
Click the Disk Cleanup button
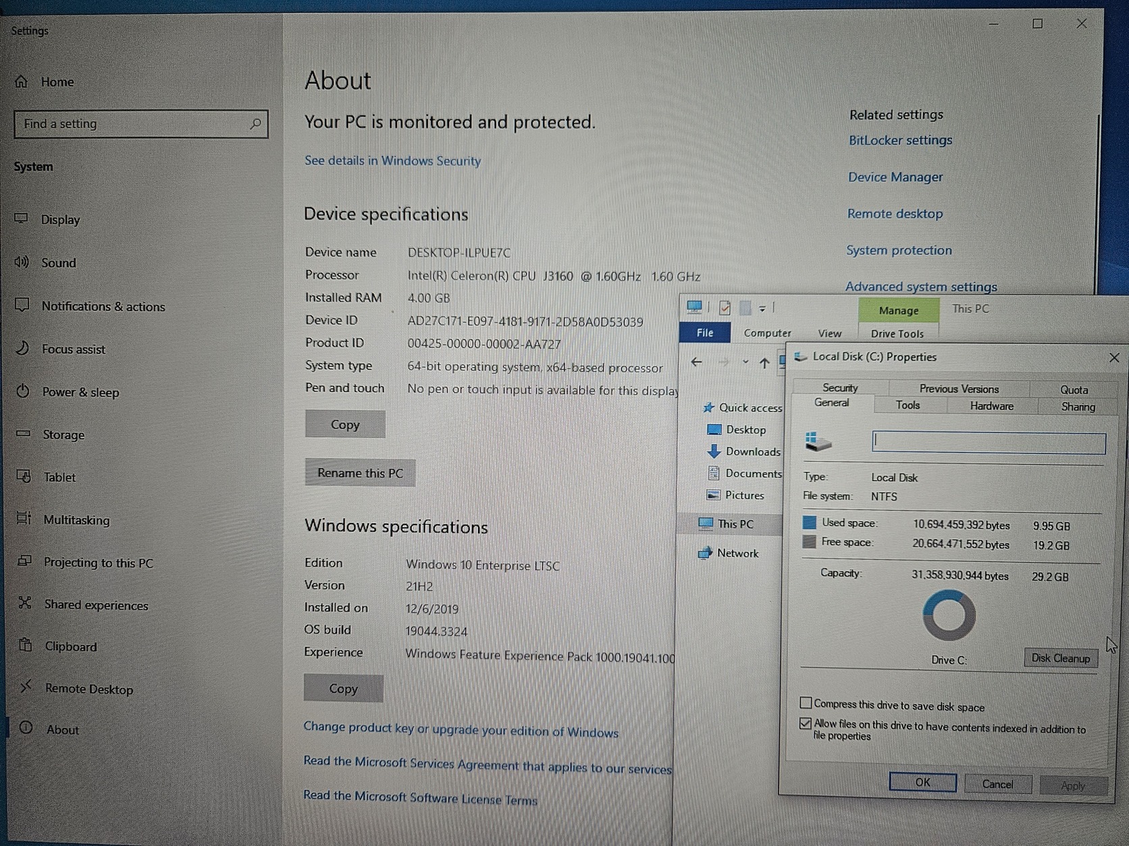point(1061,658)
